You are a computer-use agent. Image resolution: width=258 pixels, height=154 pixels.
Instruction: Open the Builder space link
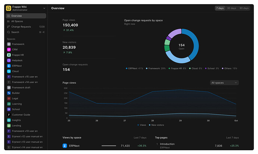pos(16,93)
